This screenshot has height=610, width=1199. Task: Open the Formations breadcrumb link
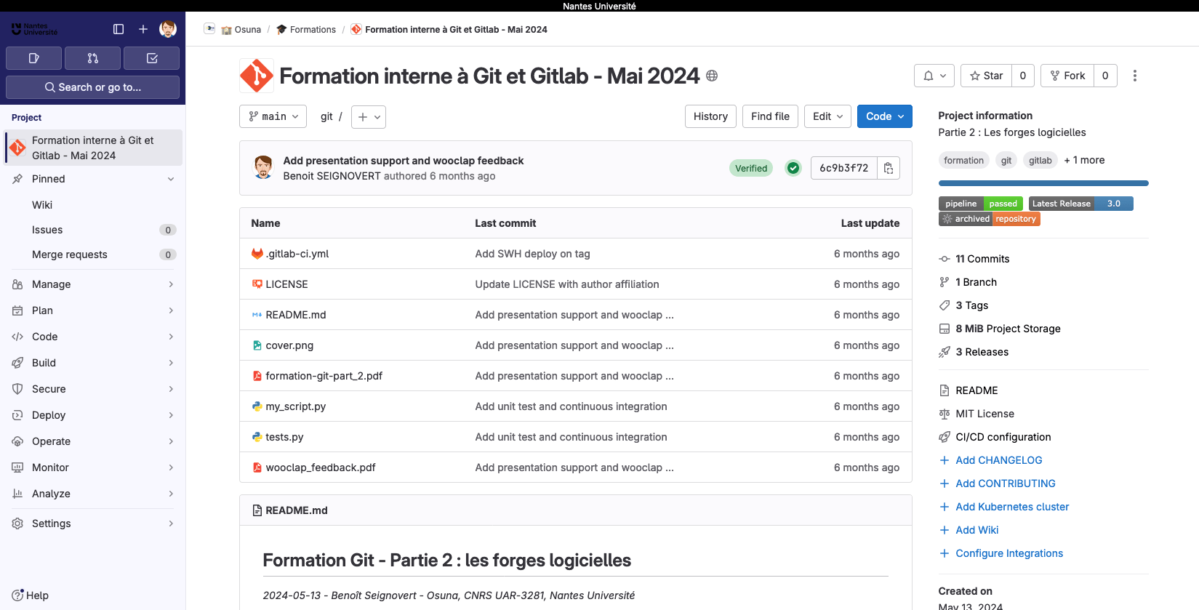point(306,30)
